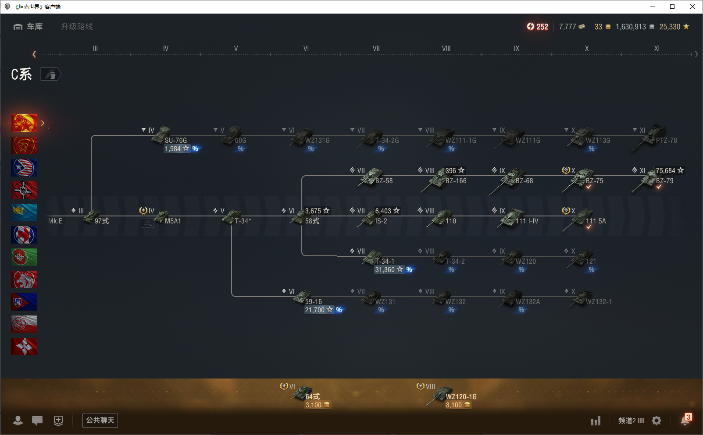Click the right tier-scroll arrow

click(696, 54)
